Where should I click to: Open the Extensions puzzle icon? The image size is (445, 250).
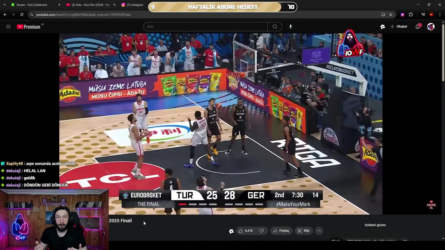411,15
